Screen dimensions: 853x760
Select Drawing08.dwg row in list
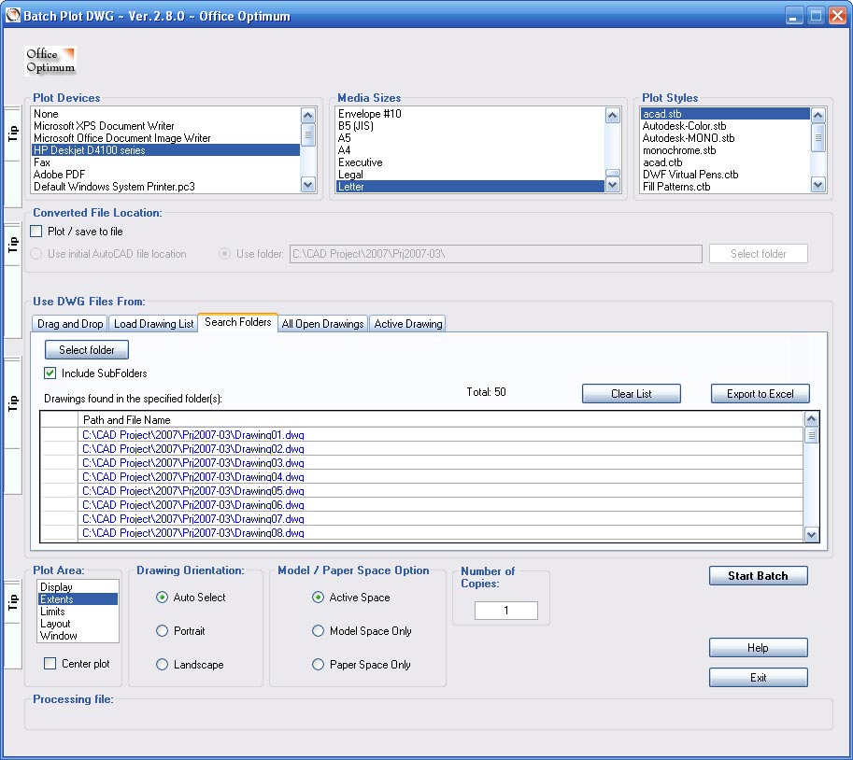point(440,533)
